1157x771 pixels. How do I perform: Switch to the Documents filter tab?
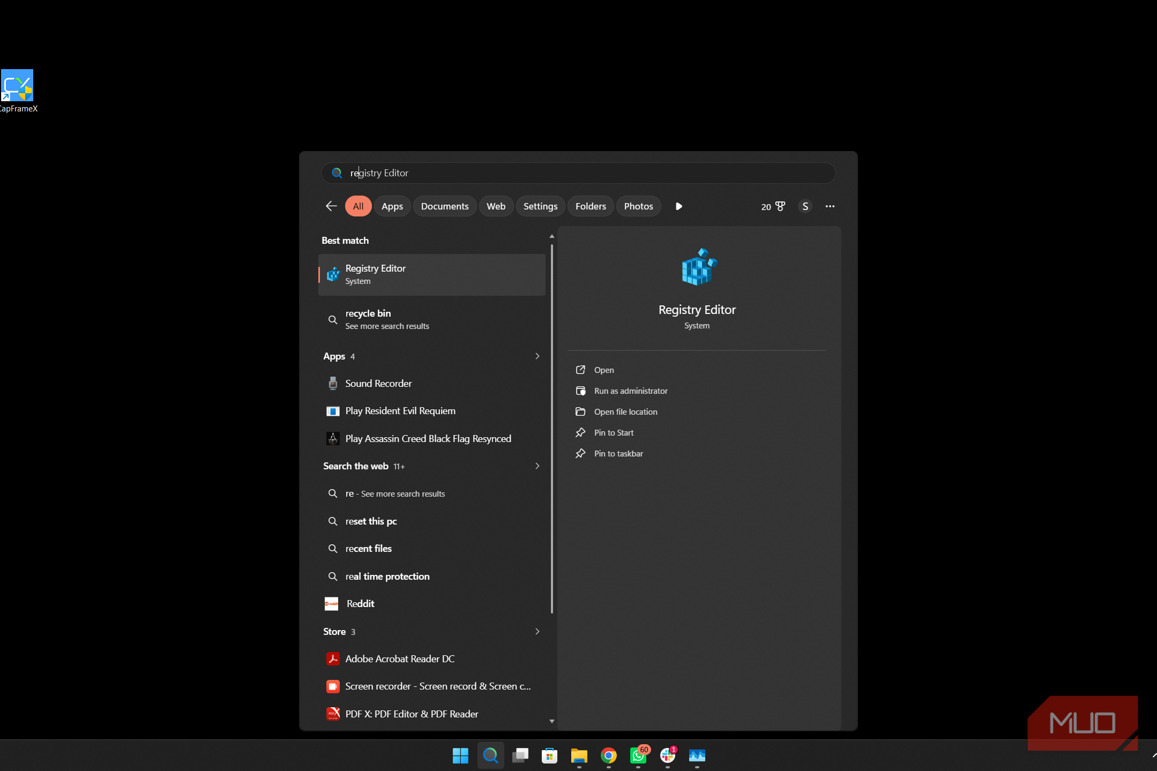click(x=445, y=206)
